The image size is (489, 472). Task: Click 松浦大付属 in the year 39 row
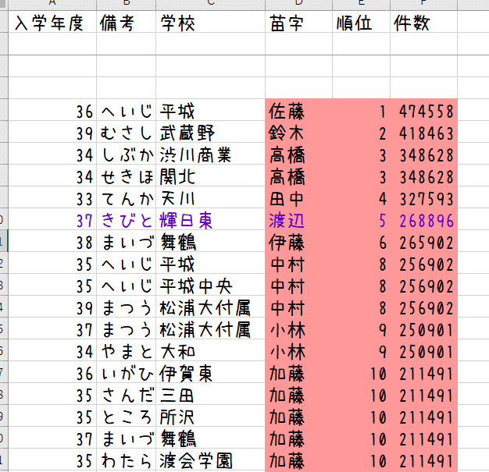[x=210, y=307]
